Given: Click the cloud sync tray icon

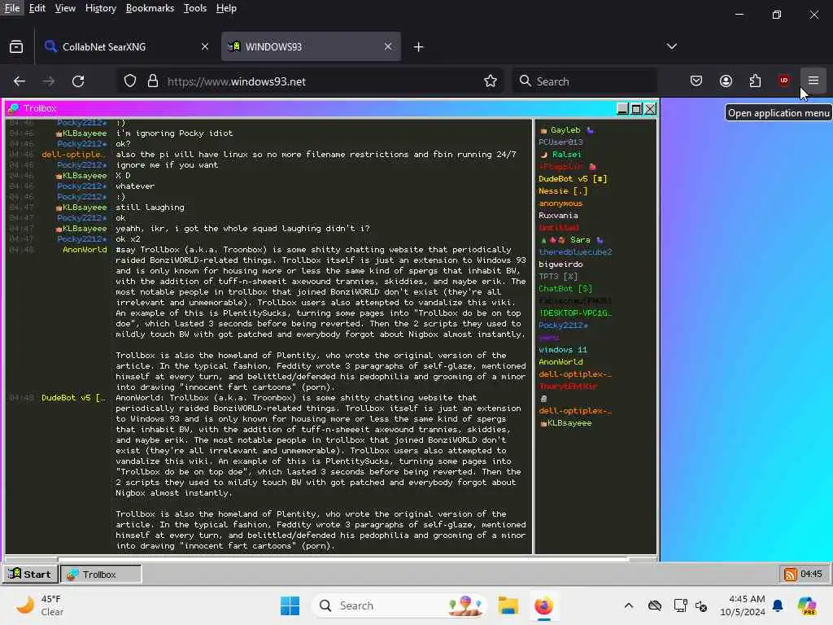Looking at the screenshot, I should tap(655, 605).
